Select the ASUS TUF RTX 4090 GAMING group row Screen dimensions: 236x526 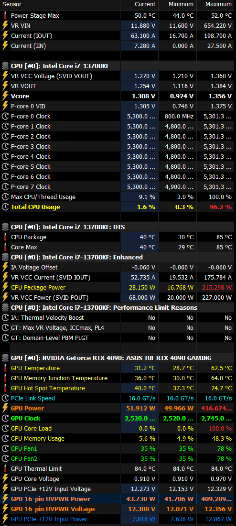(118, 358)
